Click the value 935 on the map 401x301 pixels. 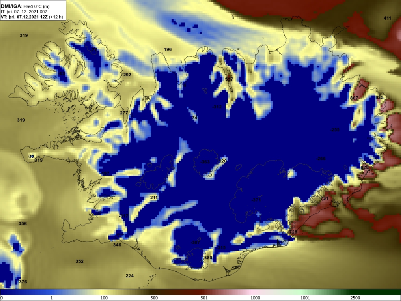click(379, 98)
